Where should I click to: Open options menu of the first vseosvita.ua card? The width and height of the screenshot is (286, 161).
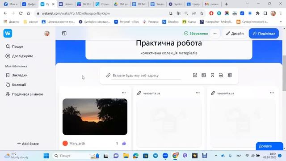(x=198, y=93)
